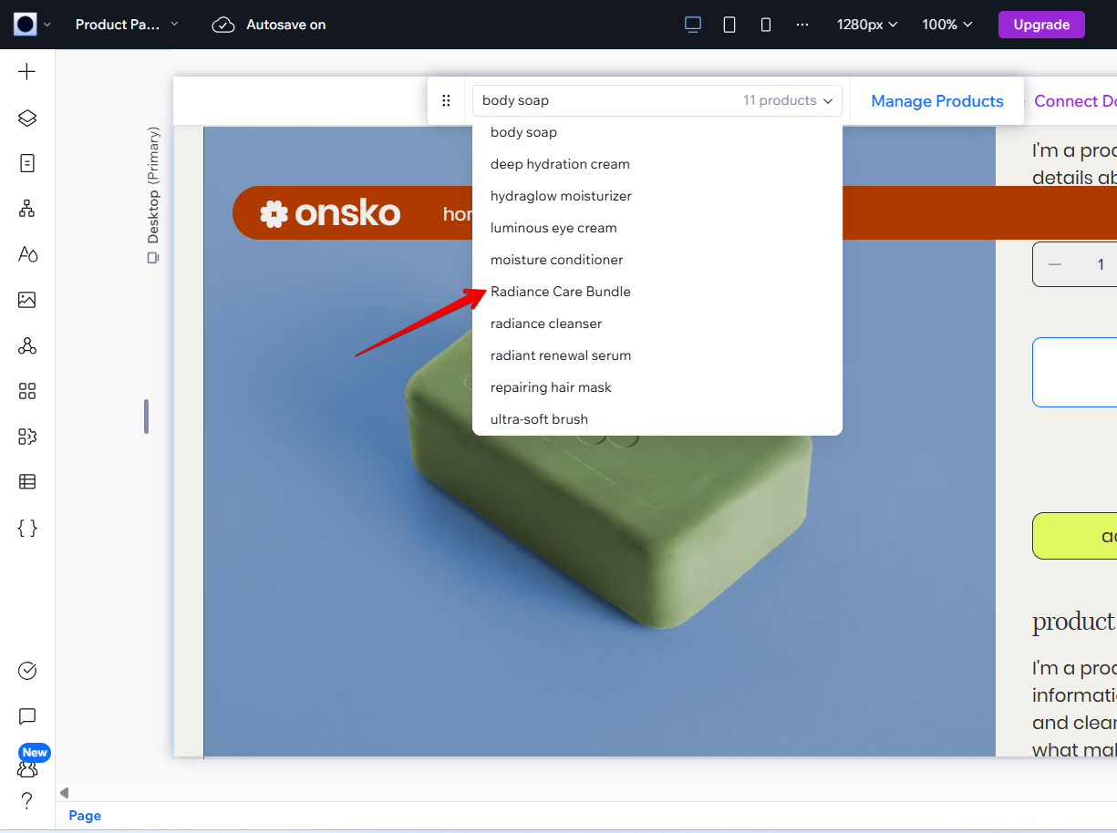The image size is (1117, 833).
Task: Click the canvas side resize handle
Action: point(146,416)
